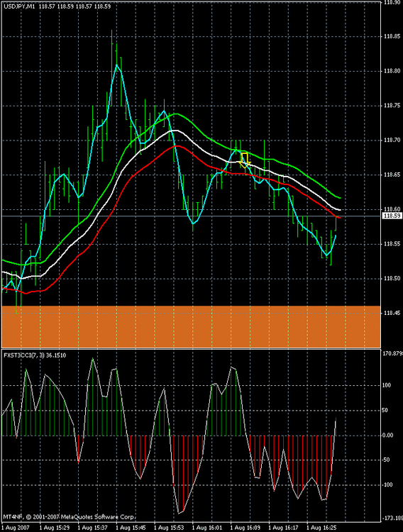Select the green upper band line end
403x532 pixels.
[340, 198]
